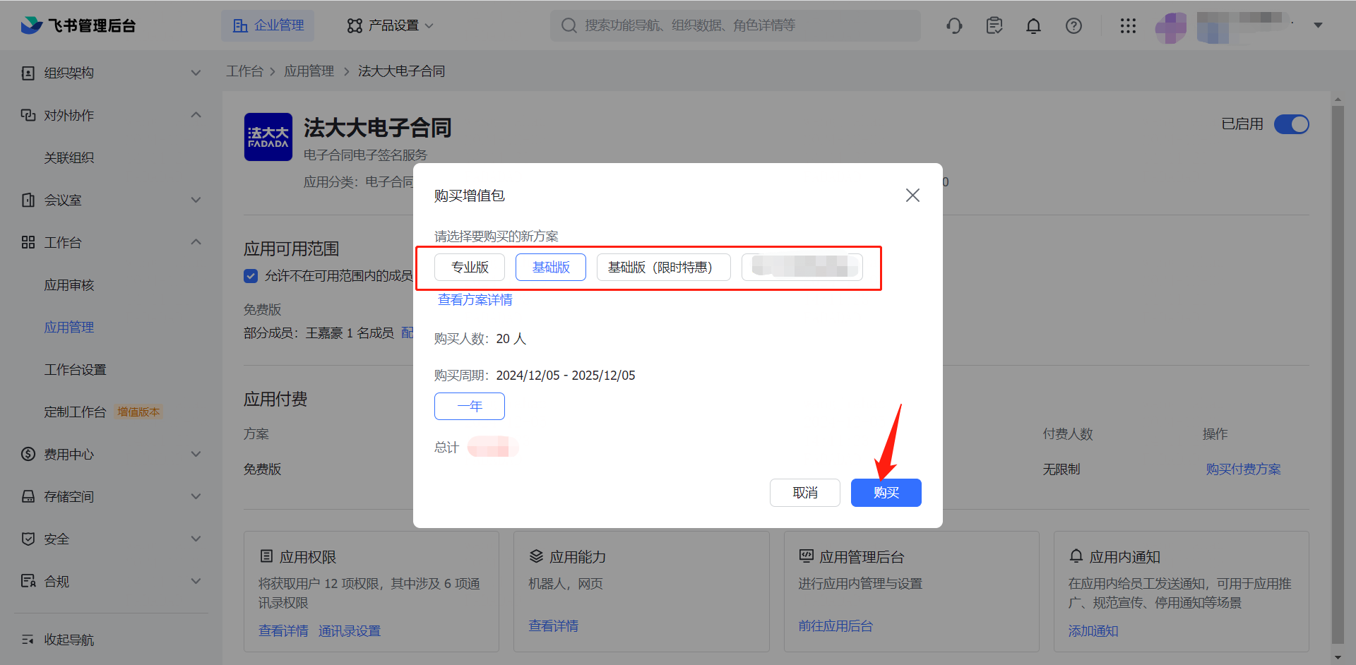
Task: Open 定制工作台 in the sidebar
Action: [75, 412]
